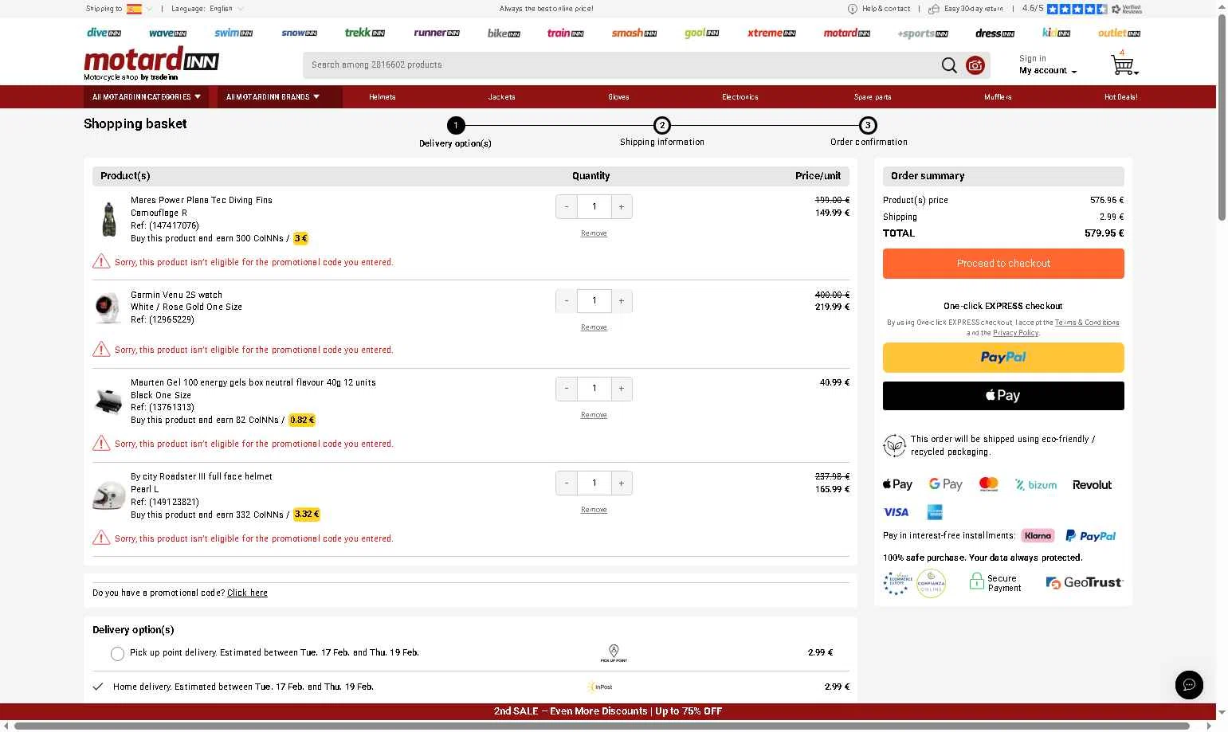The height and width of the screenshot is (732, 1228).
Task: Select Home delivery option checkmark
Action: tap(98, 687)
